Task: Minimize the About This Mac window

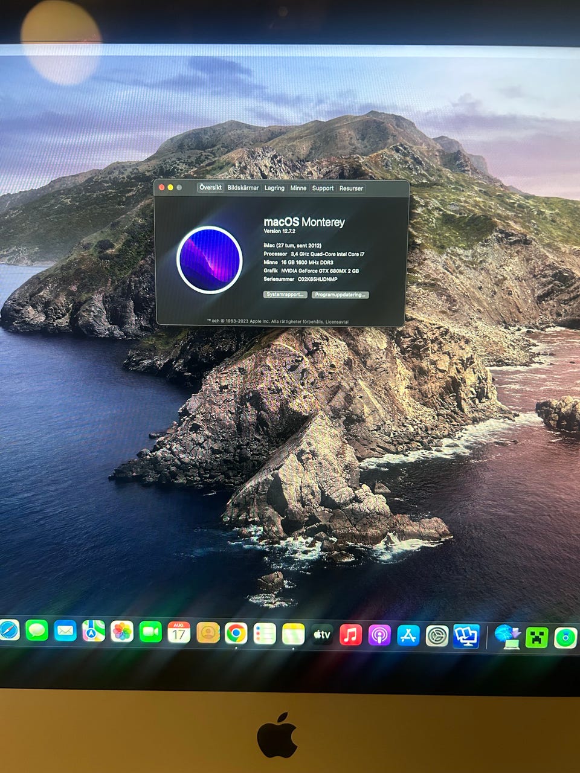Action: [x=170, y=188]
